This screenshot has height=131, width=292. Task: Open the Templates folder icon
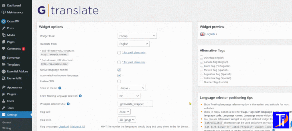(x=3, y=65)
